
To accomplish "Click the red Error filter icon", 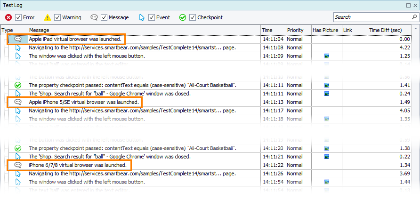I will [8, 17].
